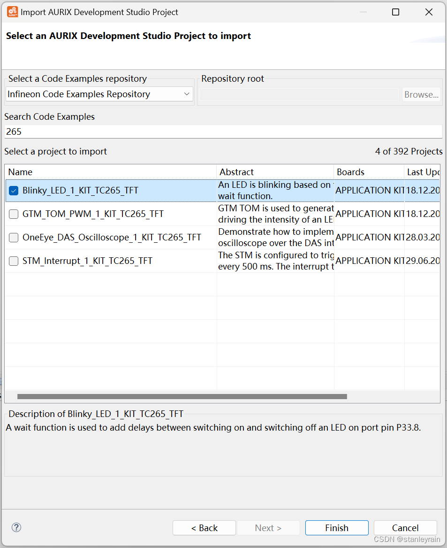Screen dimensions: 447x548
Task: Click the Browse... button
Action: pyautogui.click(x=421, y=94)
